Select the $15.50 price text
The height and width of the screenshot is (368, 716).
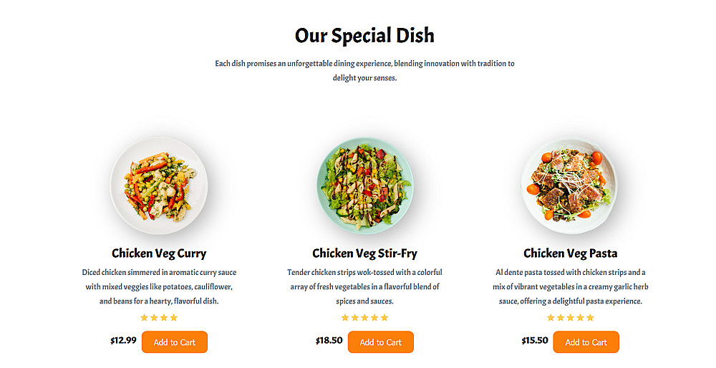tap(535, 341)
